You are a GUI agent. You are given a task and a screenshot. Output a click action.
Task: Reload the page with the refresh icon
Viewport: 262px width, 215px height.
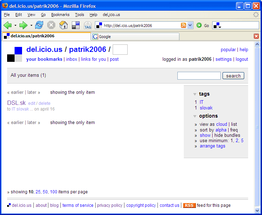[x=39, y=25]
